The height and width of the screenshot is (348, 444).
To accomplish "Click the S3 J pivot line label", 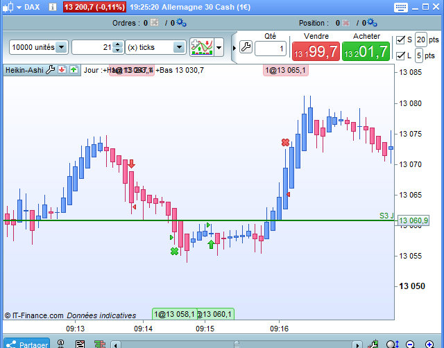I will 386,216.
